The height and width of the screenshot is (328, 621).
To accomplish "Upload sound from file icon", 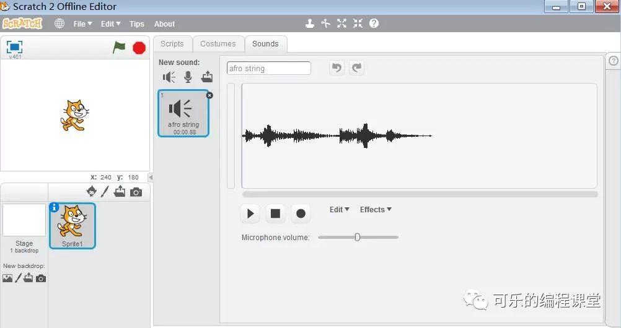I will [207, 76].
